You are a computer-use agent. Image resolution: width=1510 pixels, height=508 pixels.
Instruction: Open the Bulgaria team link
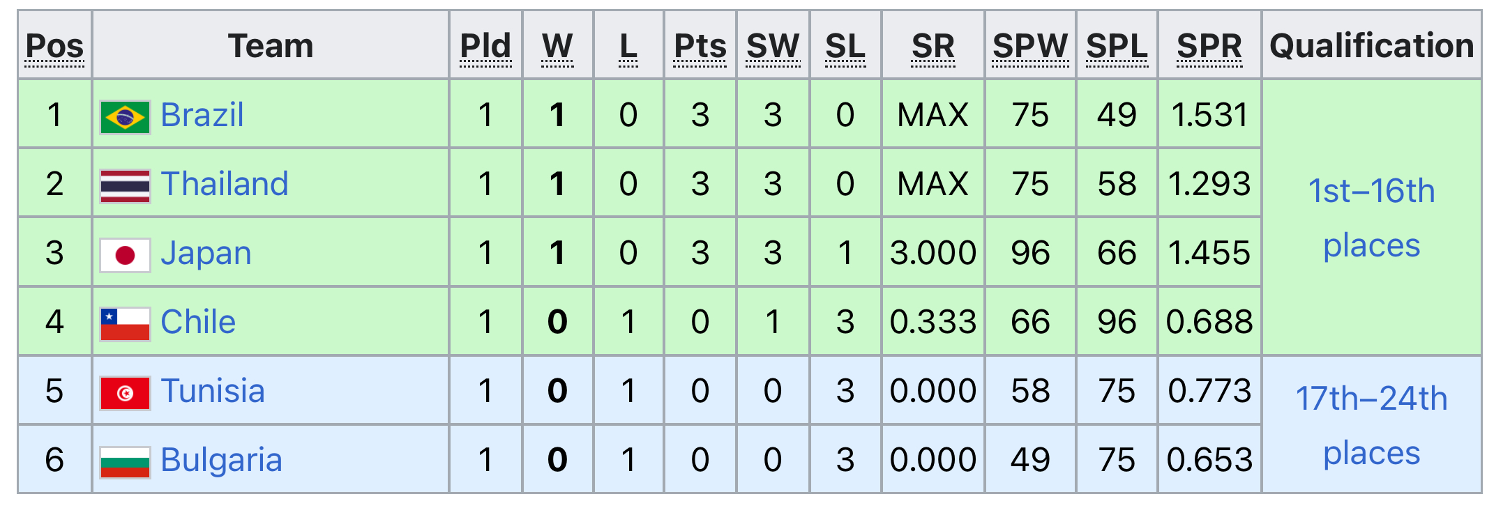pos(221,461)
